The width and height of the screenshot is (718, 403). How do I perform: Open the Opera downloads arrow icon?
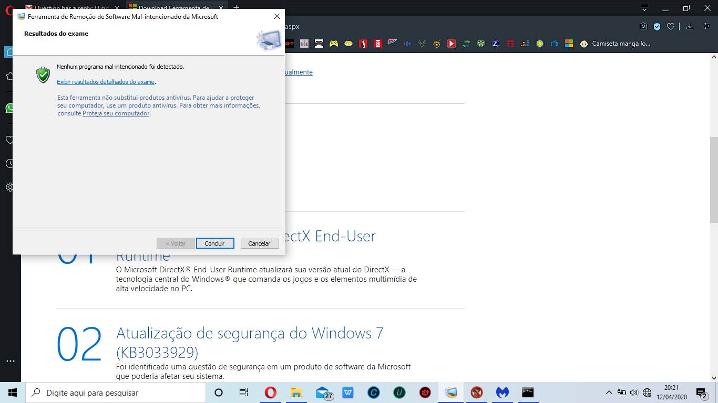click(x=690, y=27)
